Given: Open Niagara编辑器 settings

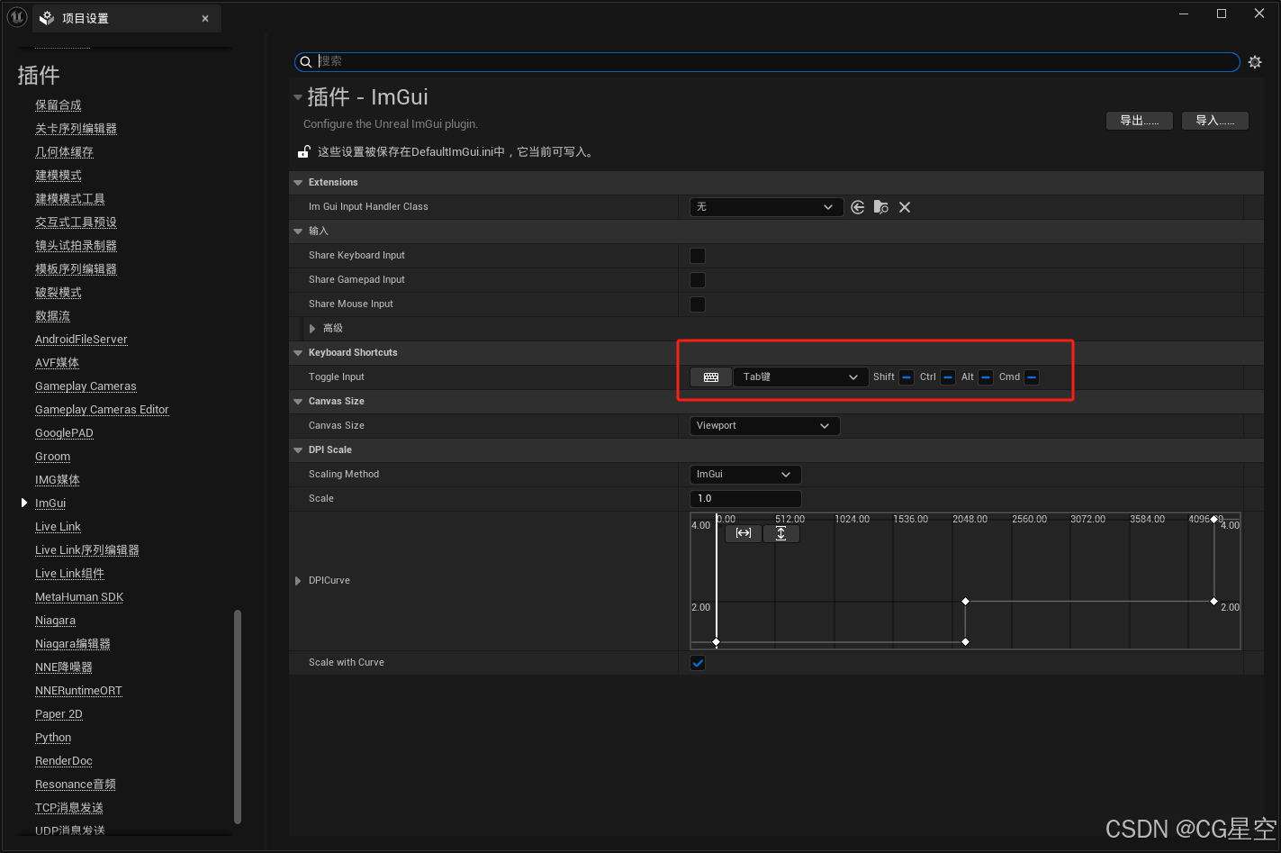Looking at the screenshot, I should point(73,644).
